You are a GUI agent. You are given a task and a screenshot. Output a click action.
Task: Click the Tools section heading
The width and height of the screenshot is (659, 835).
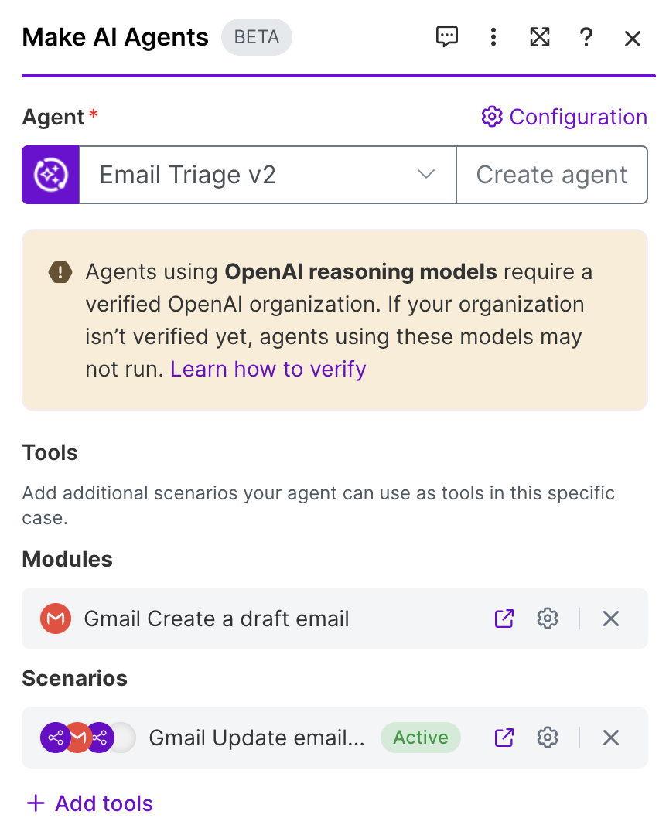tap(50, 452)
